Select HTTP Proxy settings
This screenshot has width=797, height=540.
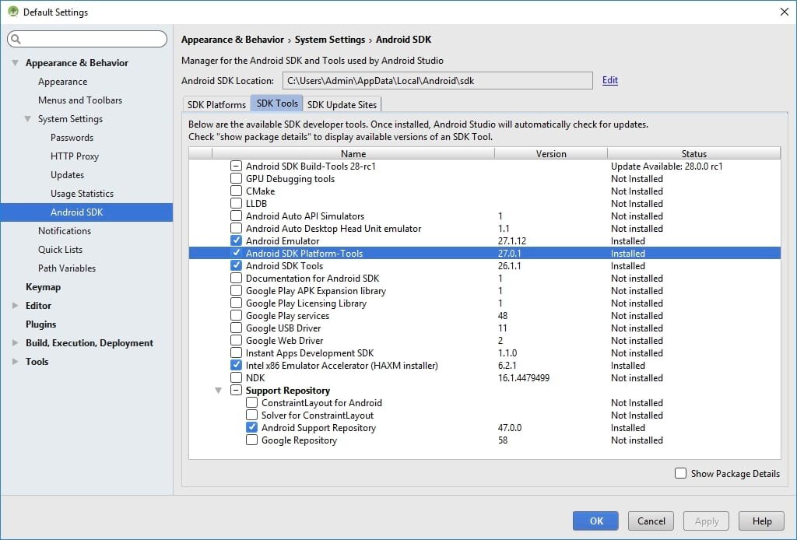74,156
